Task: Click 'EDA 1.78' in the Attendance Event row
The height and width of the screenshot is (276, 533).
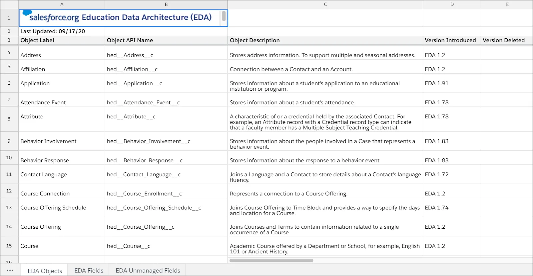Action: pyautogui.click(x=452, y=100)
